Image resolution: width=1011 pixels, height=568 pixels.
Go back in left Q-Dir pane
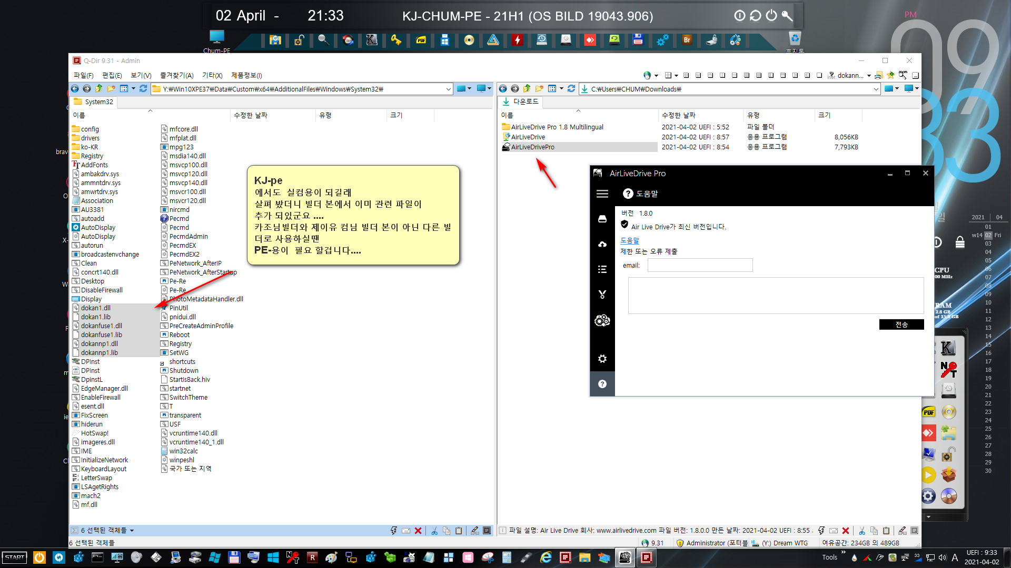75,89
